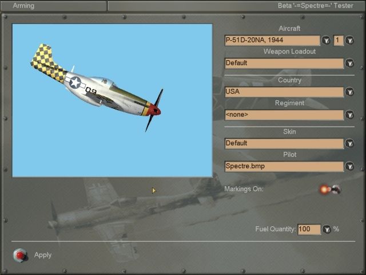Open the Aircraft dropdown arrow
This screenshot has width=366, height=275.
tap(326, 40)
